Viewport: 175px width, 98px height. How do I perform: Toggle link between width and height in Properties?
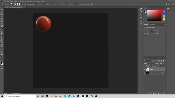pyautogui.click(x=152, y=31)
